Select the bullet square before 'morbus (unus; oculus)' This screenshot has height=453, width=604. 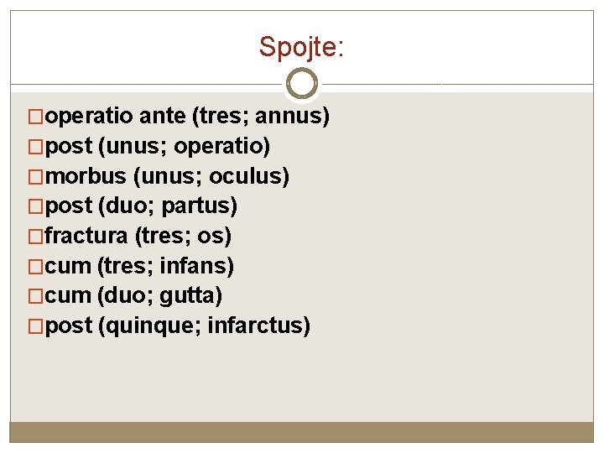[x=35, y=177]
